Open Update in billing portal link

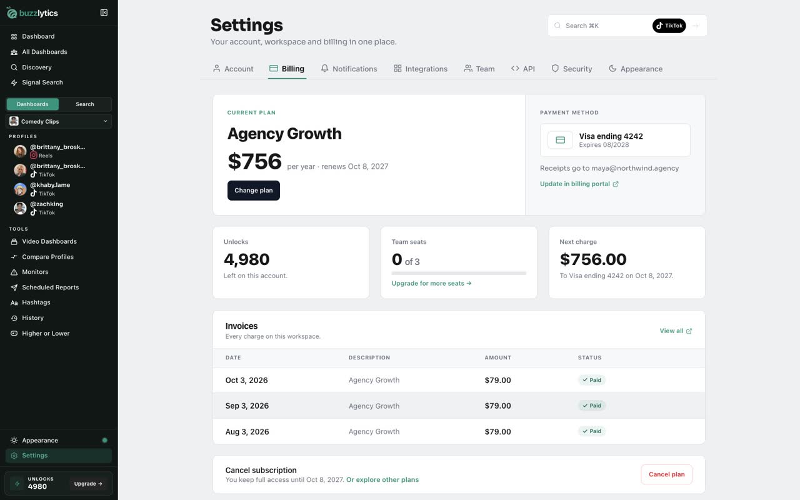coord(579,184)
